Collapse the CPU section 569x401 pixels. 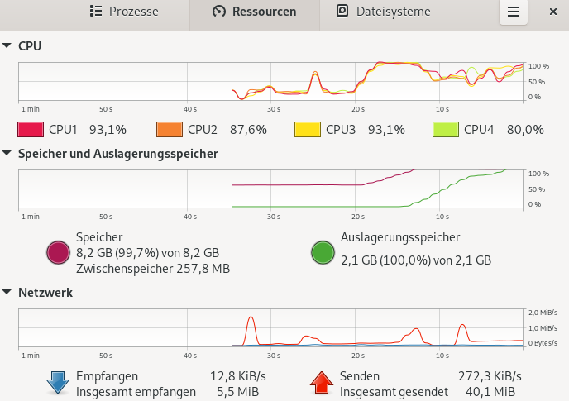click(x=8, y=45)
